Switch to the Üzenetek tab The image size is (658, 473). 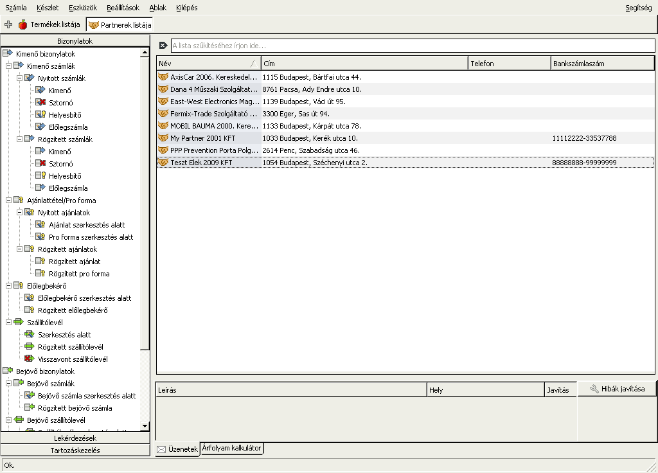[177, 449]
